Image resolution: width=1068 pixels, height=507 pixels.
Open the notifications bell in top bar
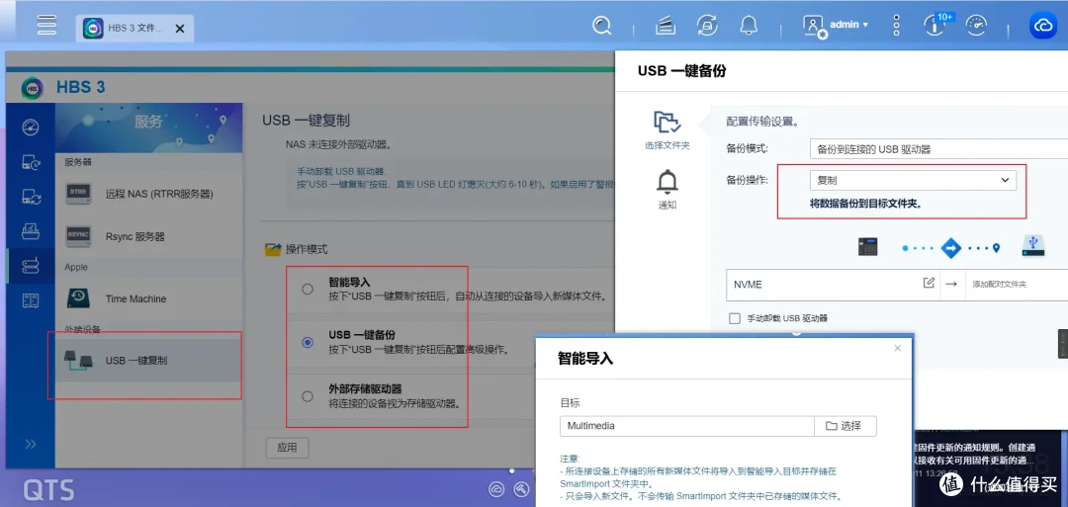749,26
